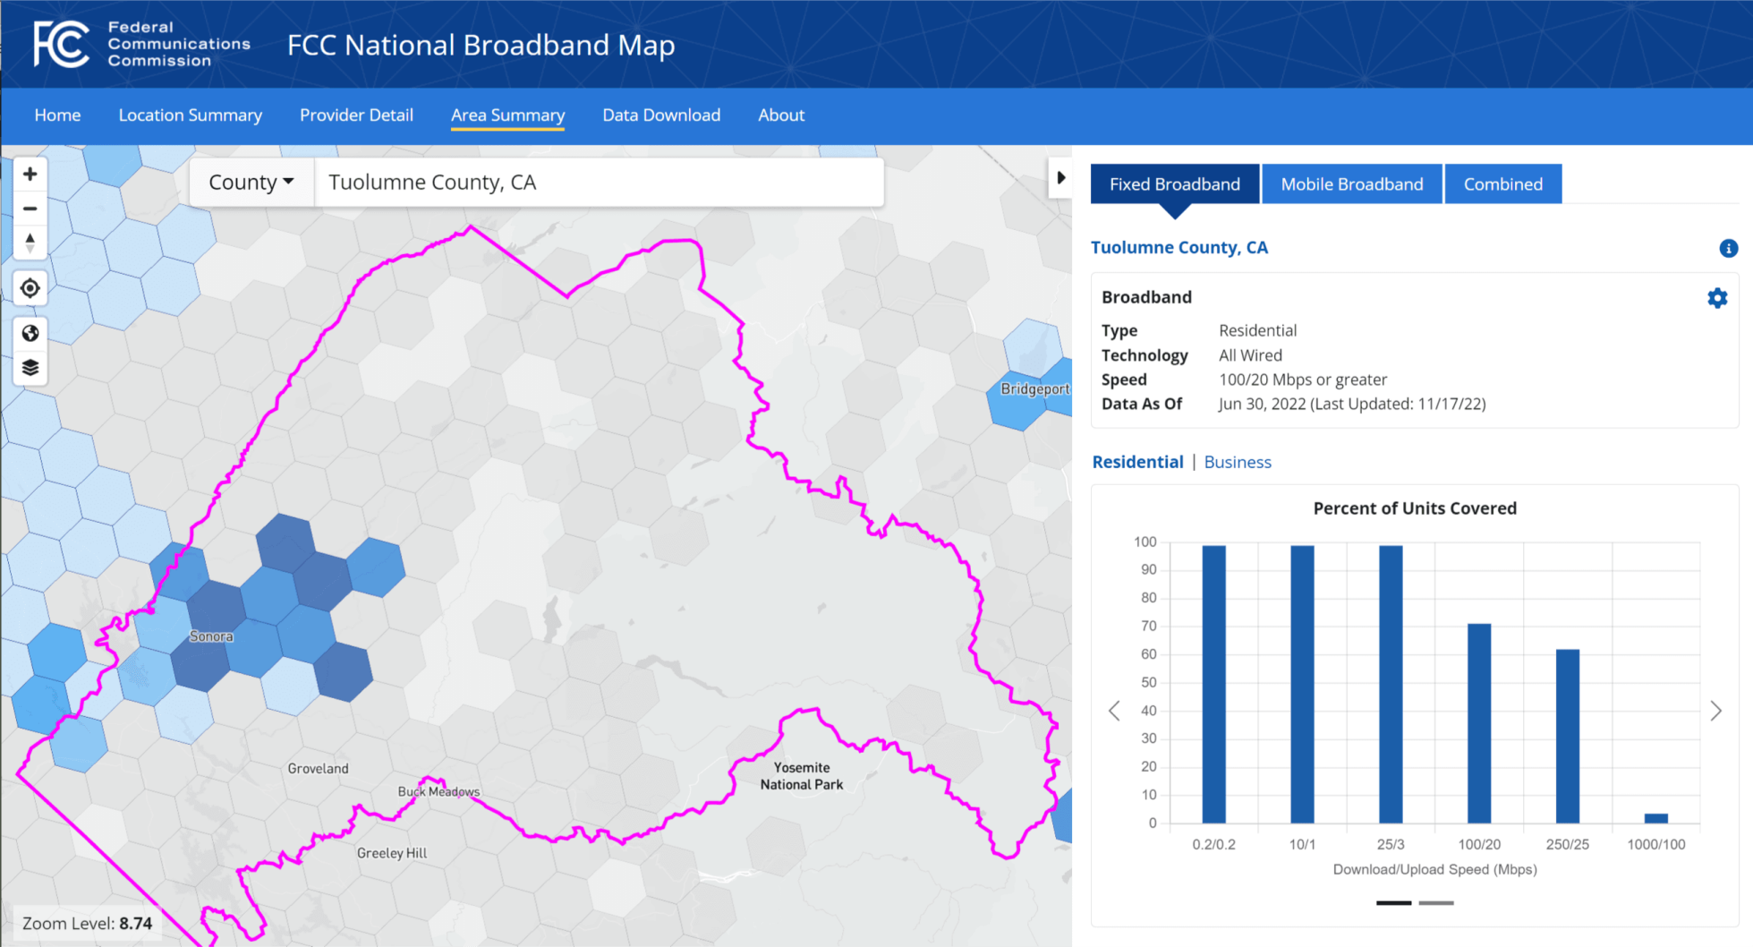This screenshot has height=947, width=1753.
Task: Switch to the Mobile Broadband tab
Action: [1351, 184]
